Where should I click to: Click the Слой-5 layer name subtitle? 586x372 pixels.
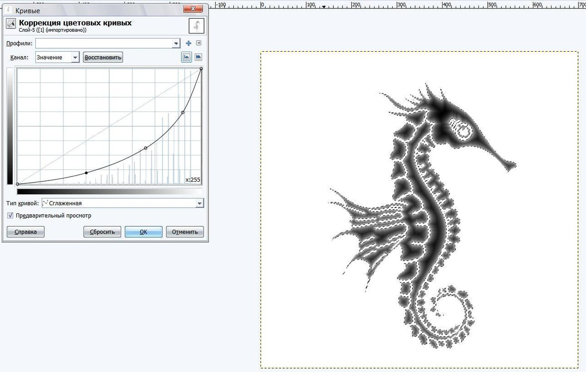click(52, 30)
